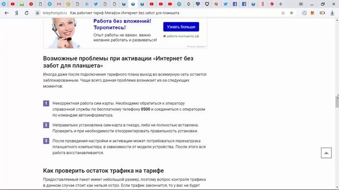
Task: Go back to the previous page
Action: click(x=7, y=13)
